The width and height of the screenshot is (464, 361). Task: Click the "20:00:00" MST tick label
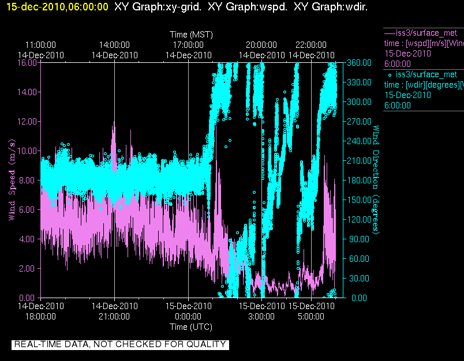coord(261,45)
